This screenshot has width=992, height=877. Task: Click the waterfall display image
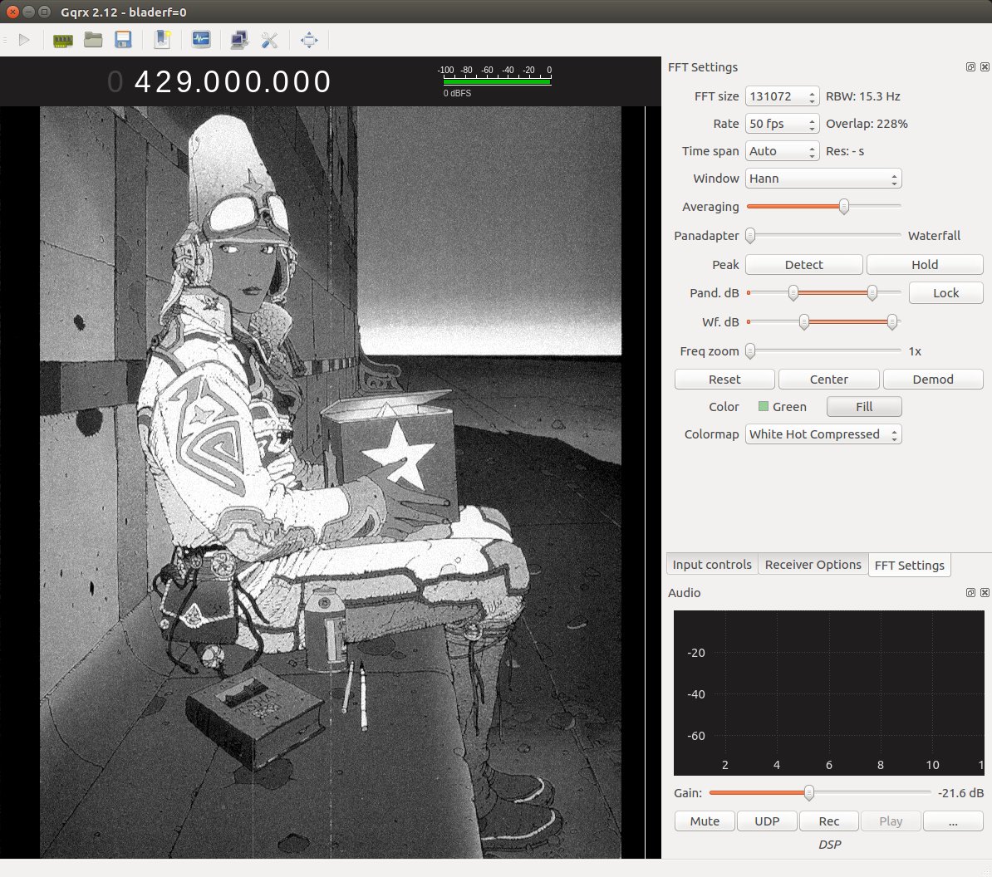(330, 482)
